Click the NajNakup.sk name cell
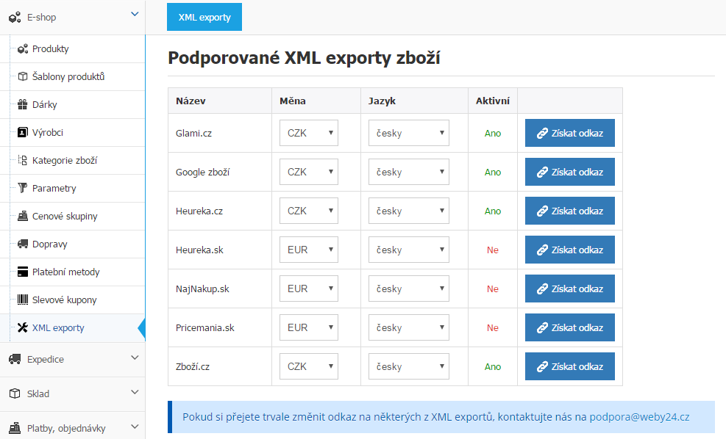Viewport: 726px width, 439px height. 220,289
